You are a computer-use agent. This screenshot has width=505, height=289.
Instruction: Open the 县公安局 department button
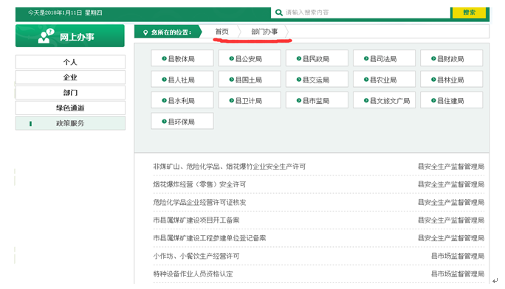click(x=250, y=58)
